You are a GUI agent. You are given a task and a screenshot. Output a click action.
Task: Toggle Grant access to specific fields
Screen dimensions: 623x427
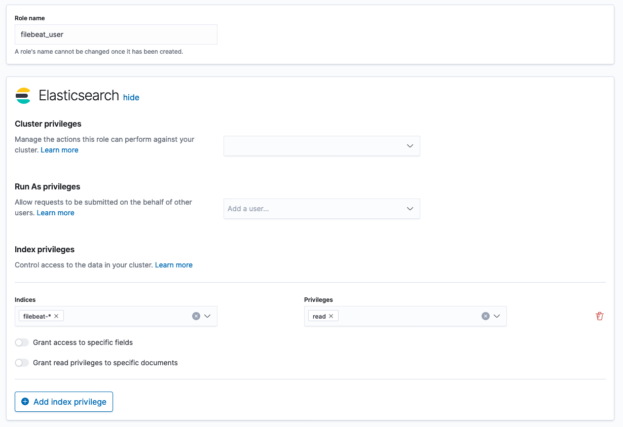point(22,342)
